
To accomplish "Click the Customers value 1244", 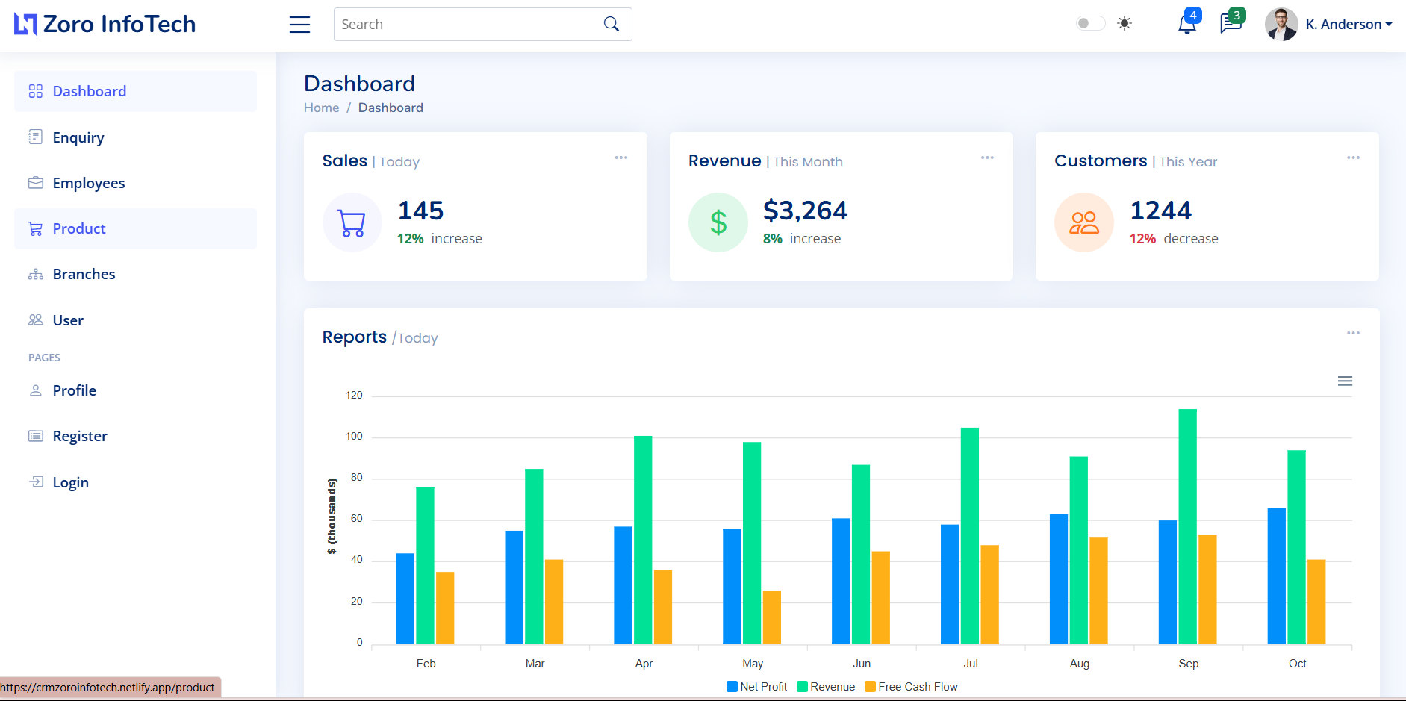I will (1160, 211).
